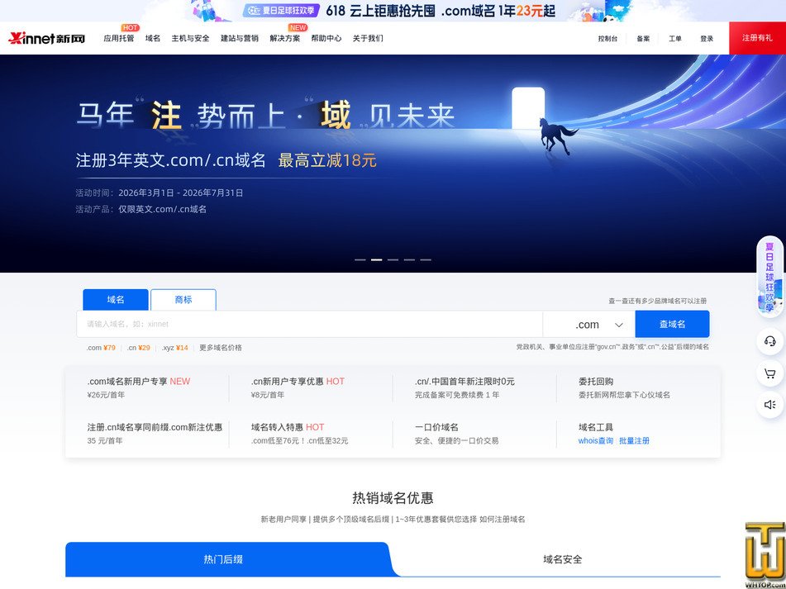Click 登录 to sign in
Viewport: 786px width, 589px height.
tap(707, 39)
